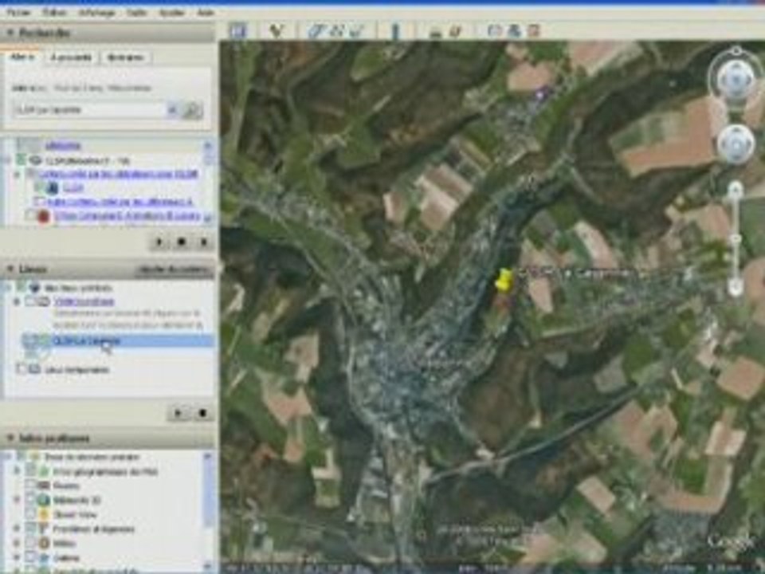This screenshot has width=765, height=574.
Task: Open the Visite touristique link
Action: click(84, 301)
